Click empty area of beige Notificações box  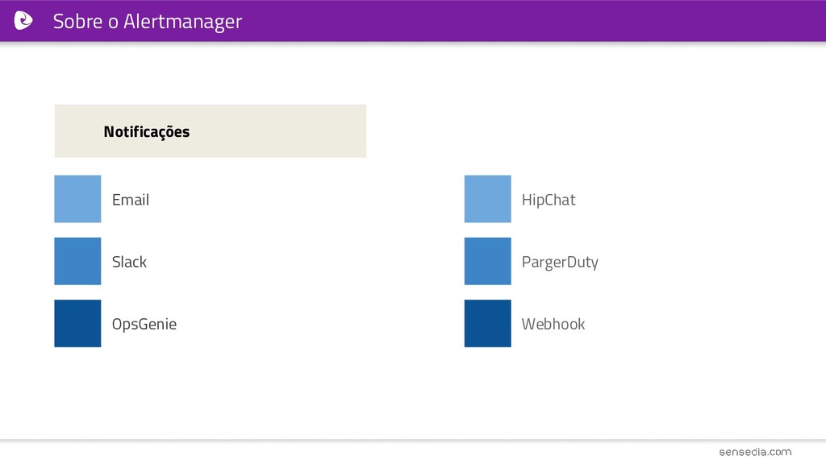pyautogui.click(x=279, y=131)
